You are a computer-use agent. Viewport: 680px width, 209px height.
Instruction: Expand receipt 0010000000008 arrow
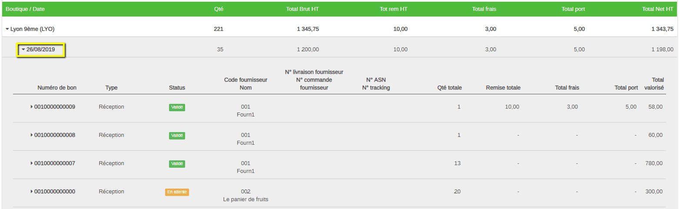click(x=32, y=135)
